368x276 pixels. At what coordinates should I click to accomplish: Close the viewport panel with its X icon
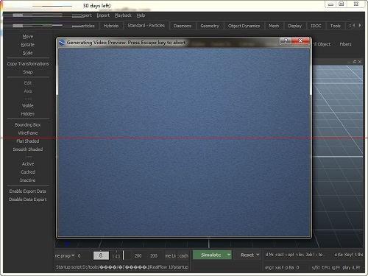coord(360,62)
